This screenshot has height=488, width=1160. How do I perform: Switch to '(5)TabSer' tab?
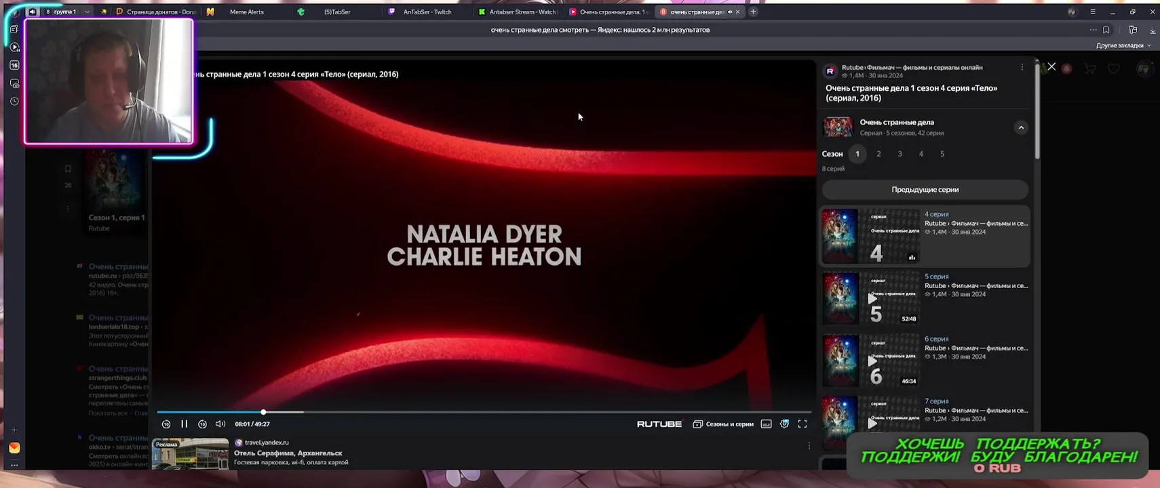pyautogui.click(x=336, y=12)
